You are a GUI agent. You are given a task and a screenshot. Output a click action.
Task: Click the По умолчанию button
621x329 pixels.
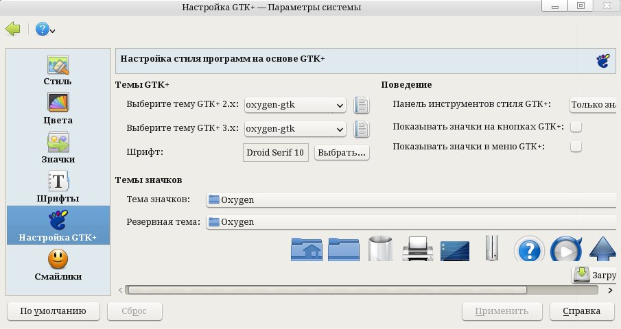(x=53, y=311)
